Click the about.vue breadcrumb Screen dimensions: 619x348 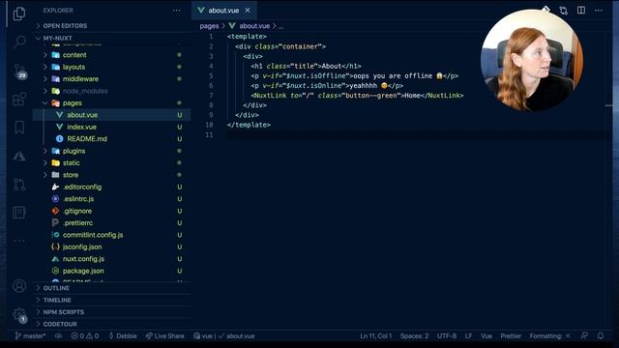[x=254, y=26]
